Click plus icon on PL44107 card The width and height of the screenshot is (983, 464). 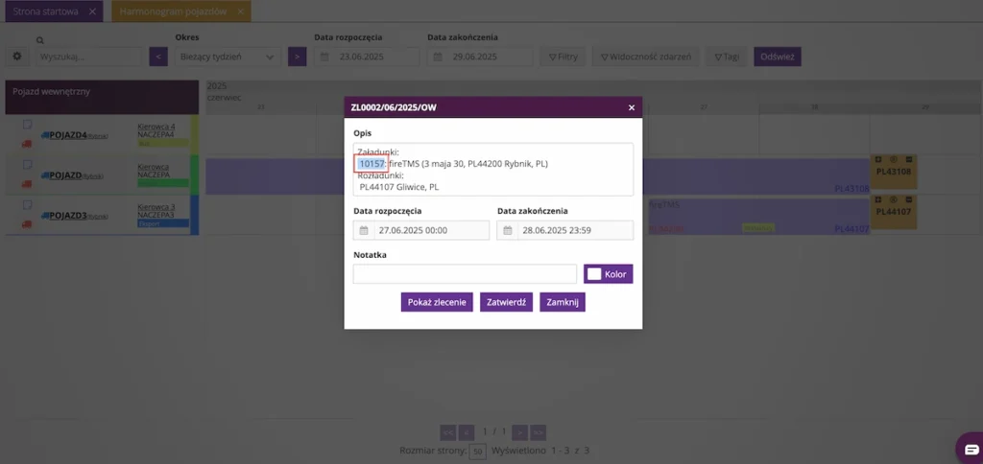[878, 199]
